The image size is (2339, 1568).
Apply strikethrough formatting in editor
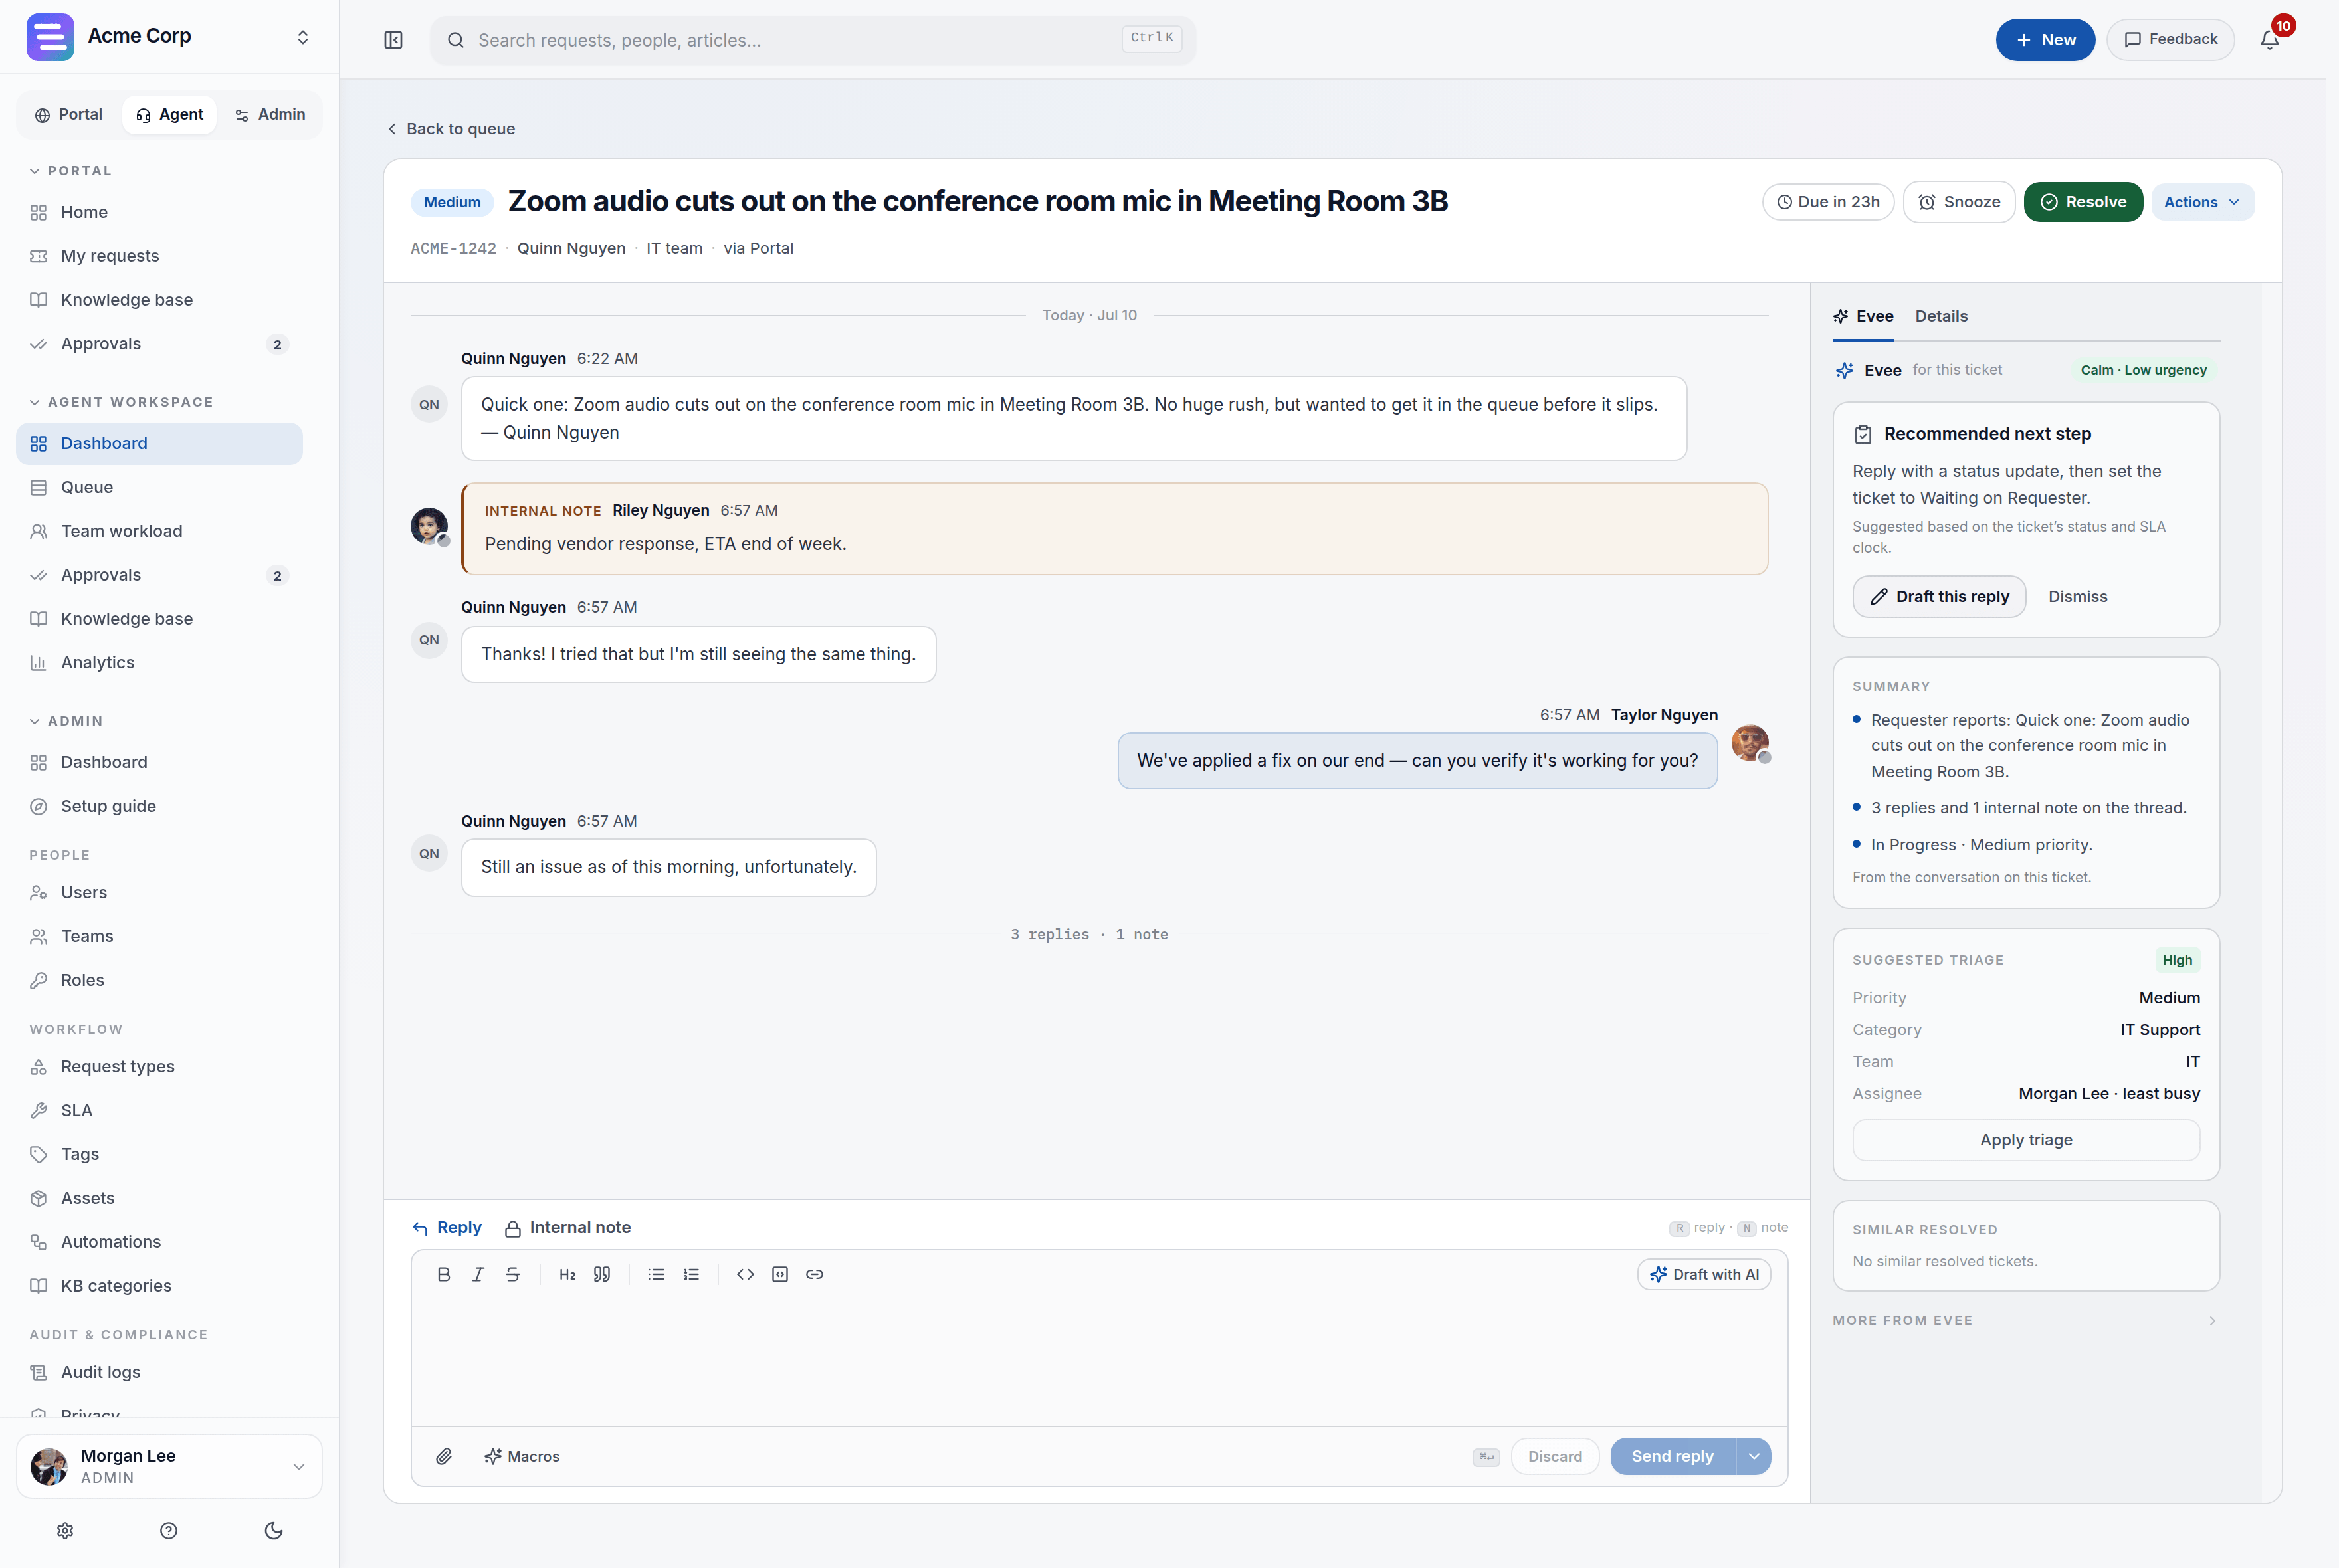[x=512, y=1274]
